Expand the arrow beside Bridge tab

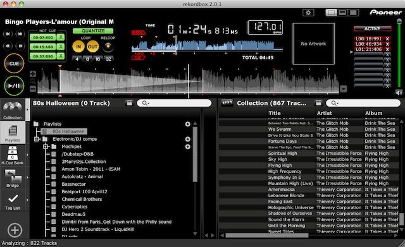coord(27,178)
